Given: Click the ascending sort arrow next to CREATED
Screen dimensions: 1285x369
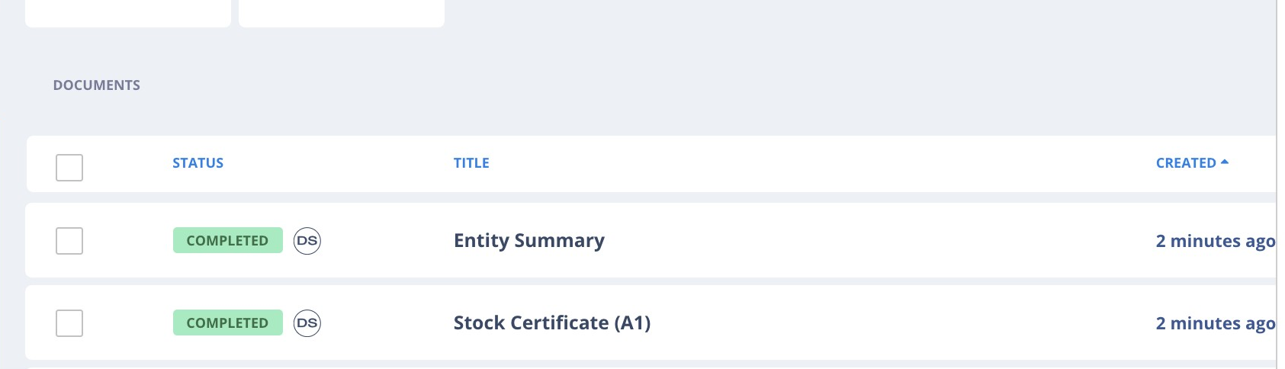Looking at the screenshot, I should point(1225,162).
